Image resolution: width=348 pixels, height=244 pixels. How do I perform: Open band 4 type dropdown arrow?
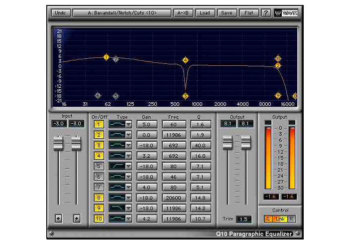128,156
